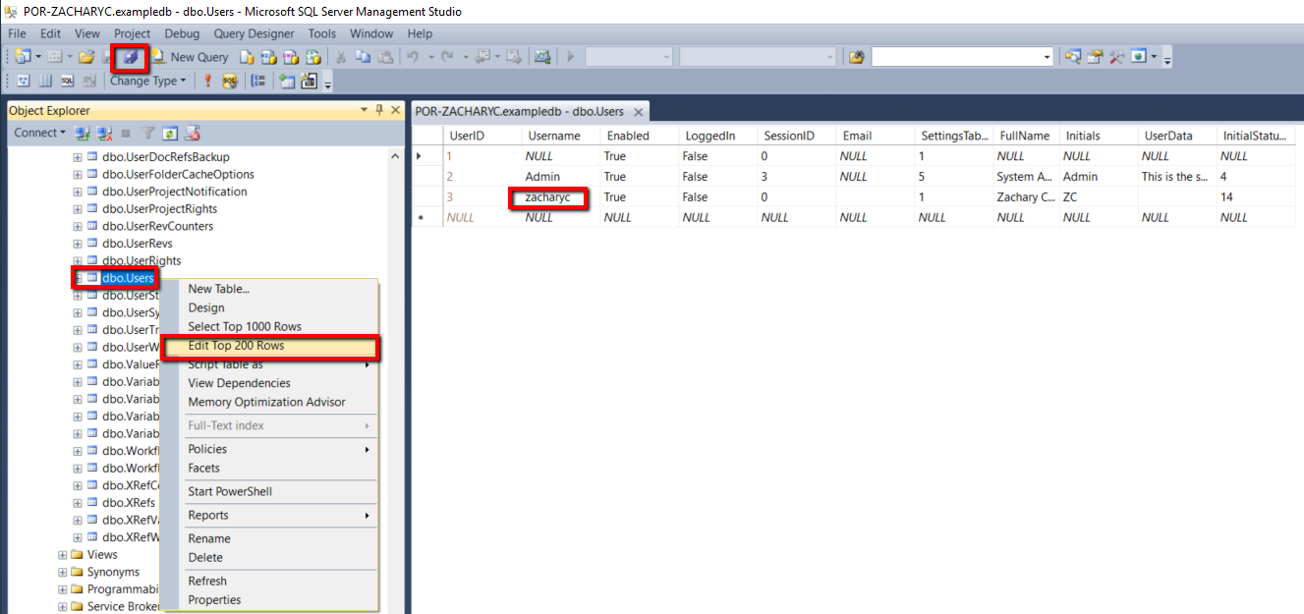Click the Properties Window toolbar icon
This screenshot has height=614, width=1304.
coord(1095,57)
